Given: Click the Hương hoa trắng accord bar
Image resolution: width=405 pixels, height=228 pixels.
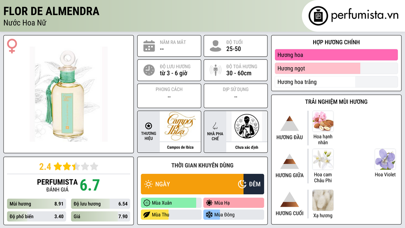Looking at the screenshot, I should point(336,82).
